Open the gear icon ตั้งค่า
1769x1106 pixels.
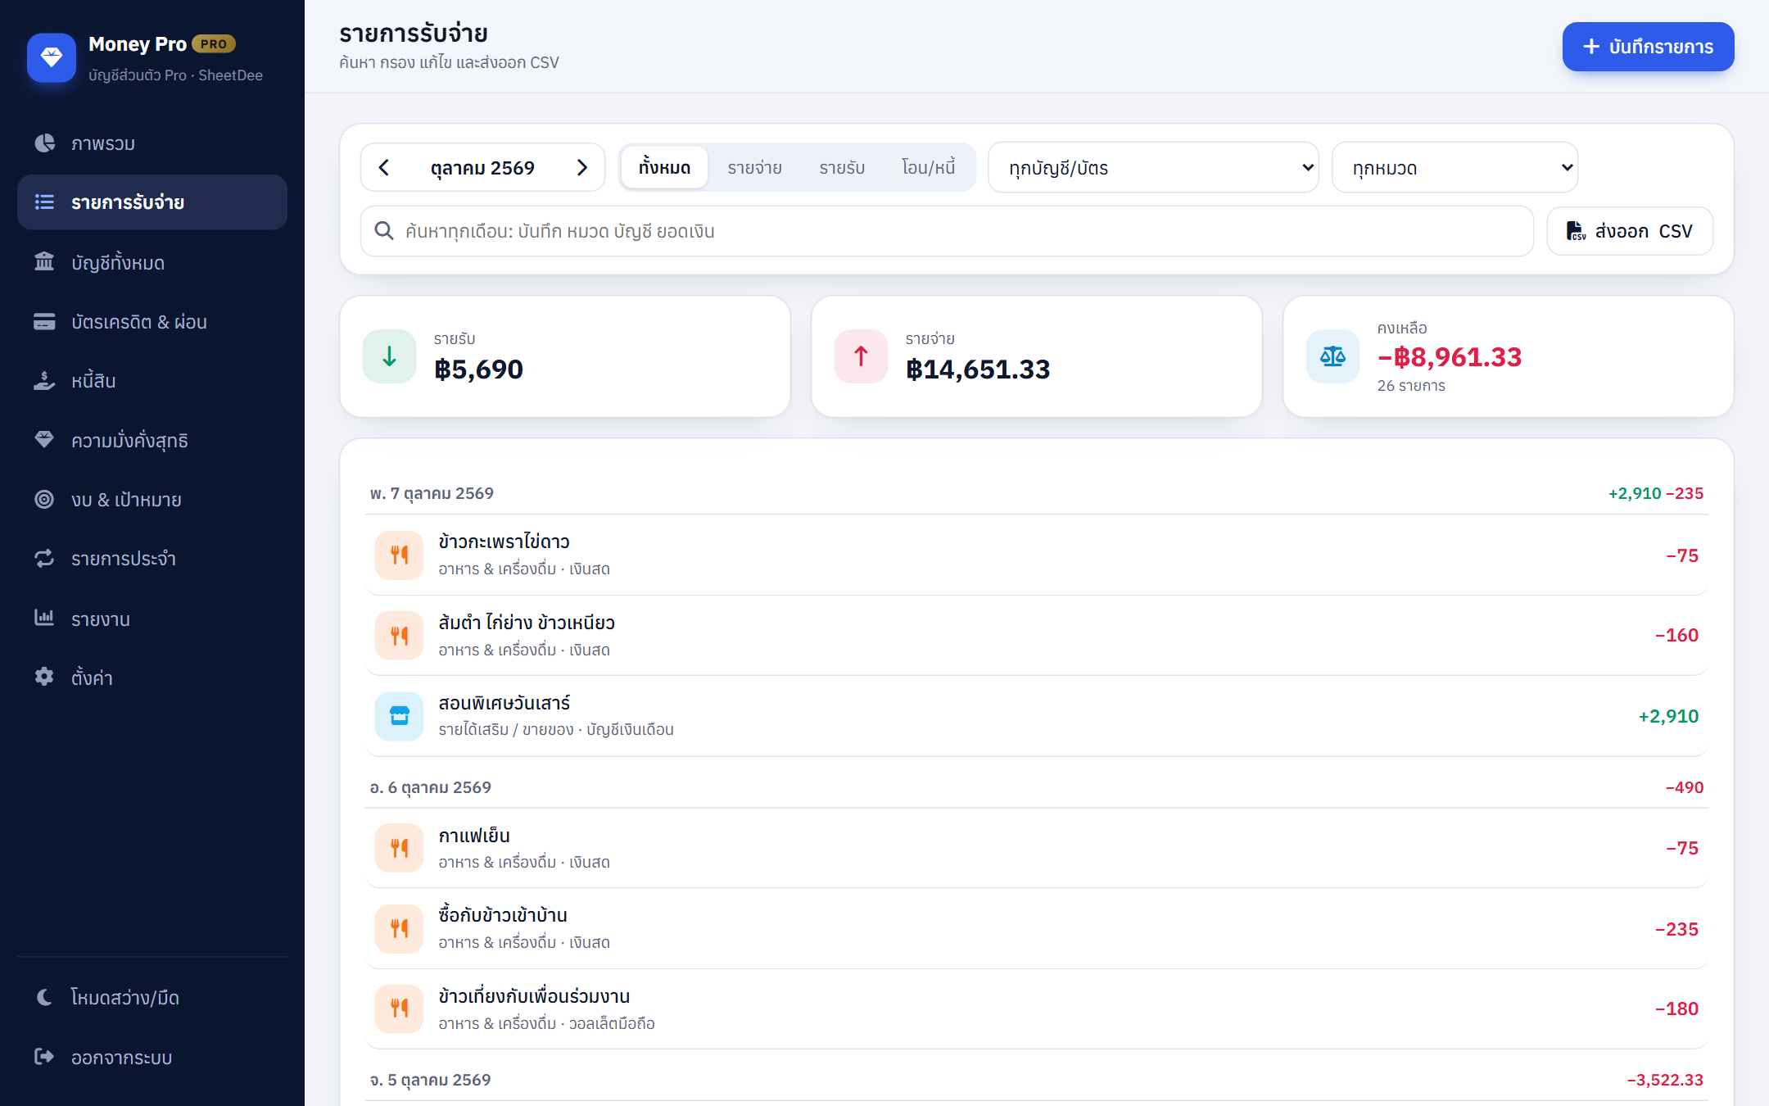(44, 677)
